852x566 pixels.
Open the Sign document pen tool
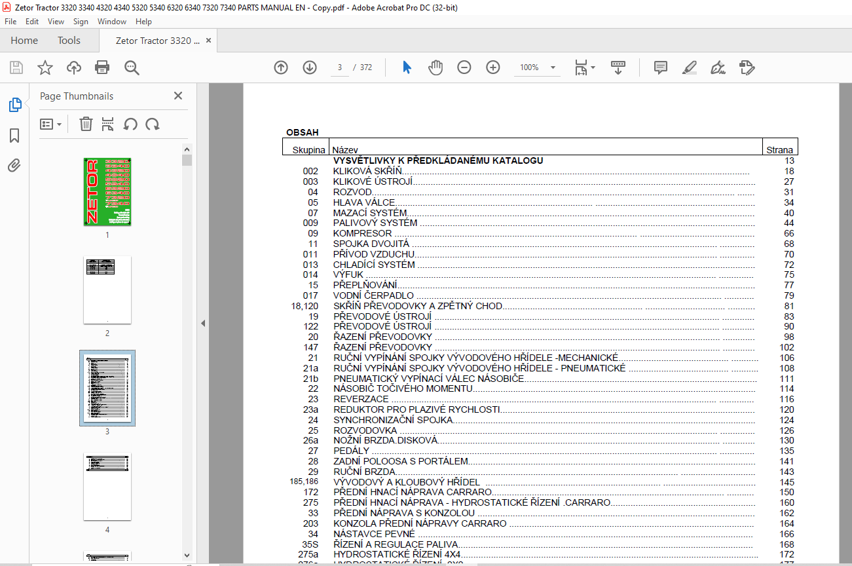pos(718,67)
